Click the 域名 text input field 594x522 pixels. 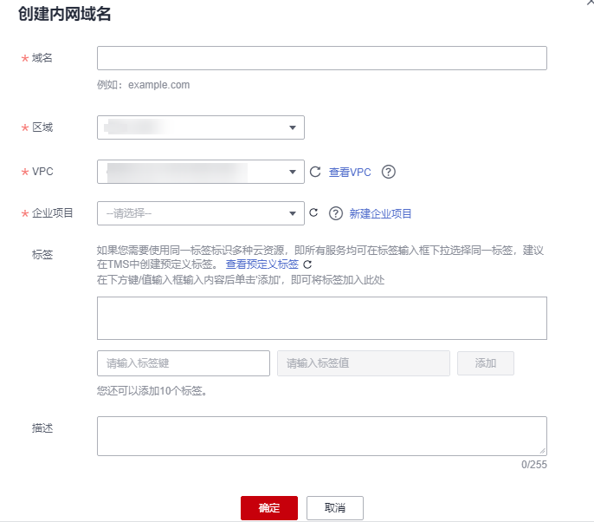[x=321, y=58]
